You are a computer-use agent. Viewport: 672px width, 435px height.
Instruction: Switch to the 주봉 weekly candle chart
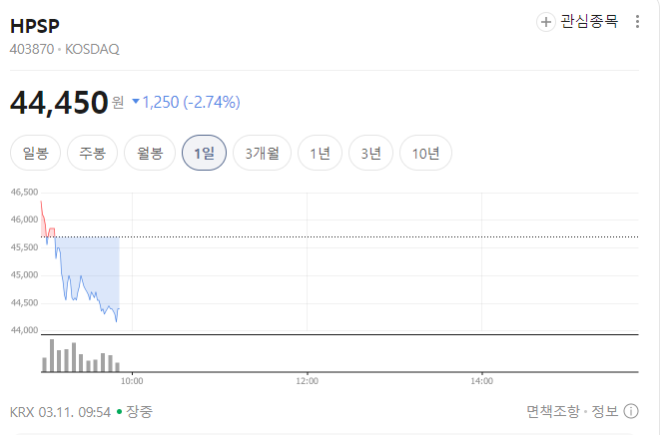(92, 153)
